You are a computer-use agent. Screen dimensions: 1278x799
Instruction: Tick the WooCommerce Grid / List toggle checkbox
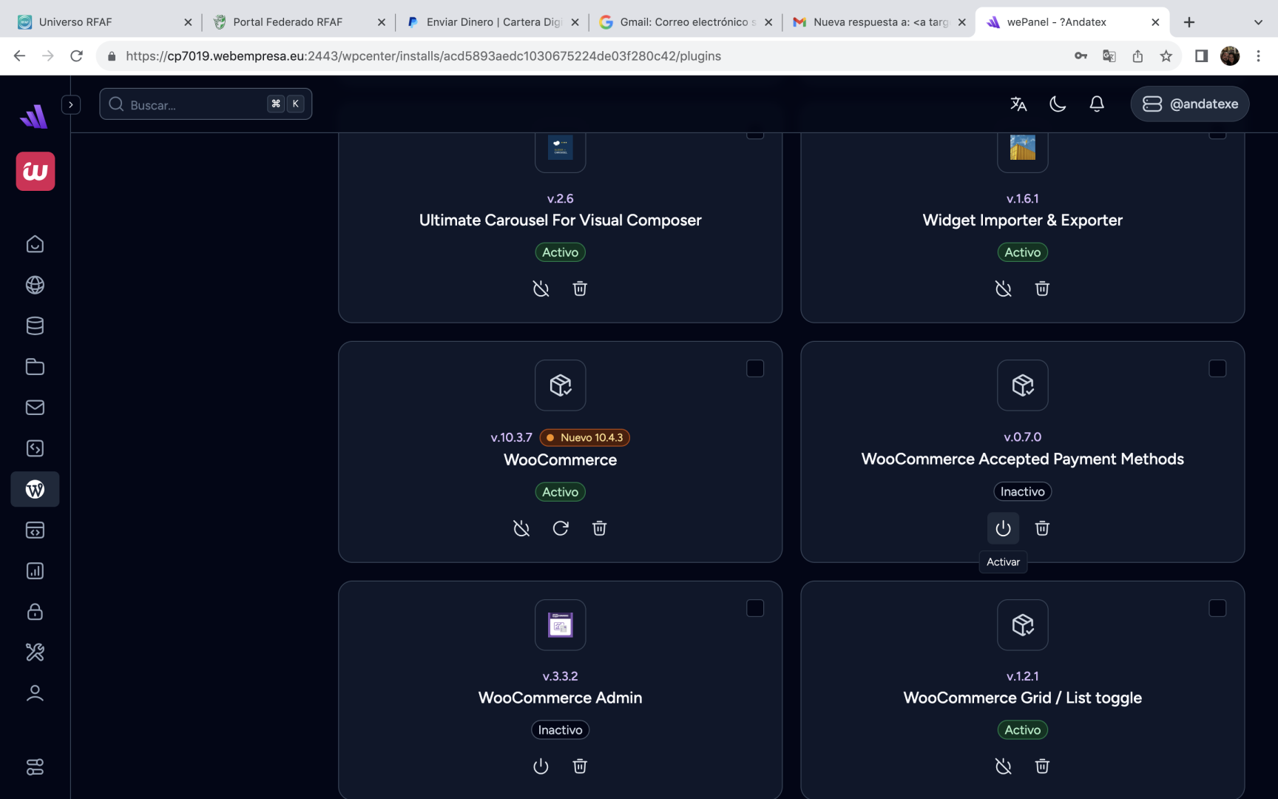pos(1217,608)
